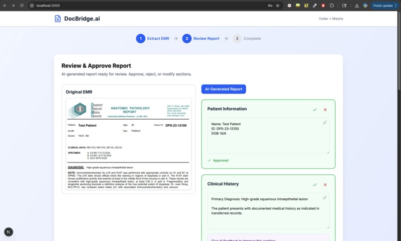
Task: Open the Original EMR pathology report thumbnail
Action: click(128, 144)
